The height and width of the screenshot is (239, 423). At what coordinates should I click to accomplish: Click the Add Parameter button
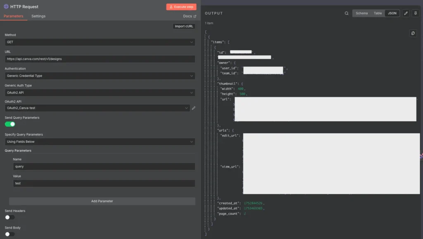102,201
